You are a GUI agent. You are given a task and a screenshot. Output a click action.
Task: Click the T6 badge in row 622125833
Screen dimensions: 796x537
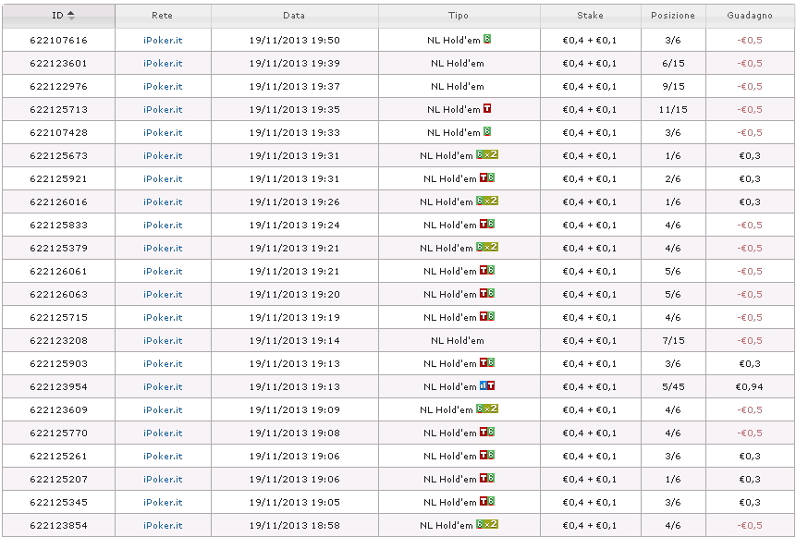coord(487,224)
